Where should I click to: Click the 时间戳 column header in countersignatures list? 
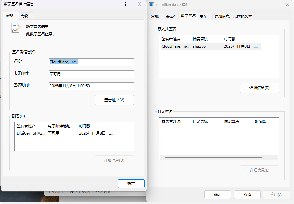(97, 126)
